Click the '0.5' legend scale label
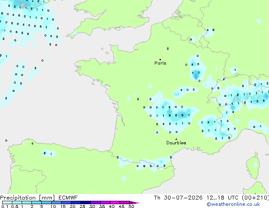Viewport: 269px width, 208px height. click(x=15, y=206)
